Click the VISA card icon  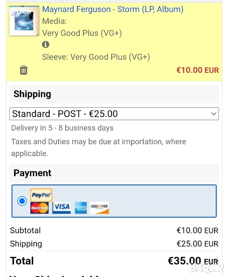[61, 207]
